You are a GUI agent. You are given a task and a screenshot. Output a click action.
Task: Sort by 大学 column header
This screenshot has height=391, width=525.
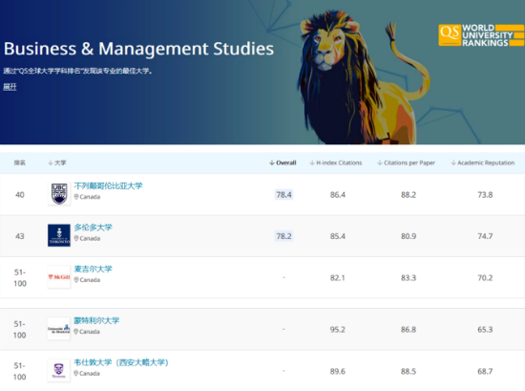[57, 163]
